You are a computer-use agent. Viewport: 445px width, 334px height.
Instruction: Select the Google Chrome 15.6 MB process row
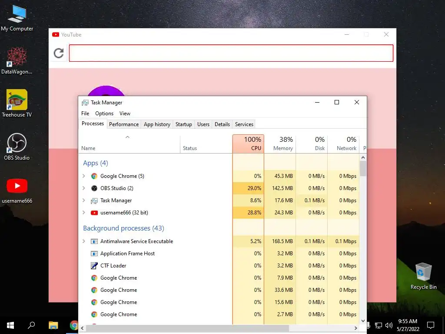point(219,303)
